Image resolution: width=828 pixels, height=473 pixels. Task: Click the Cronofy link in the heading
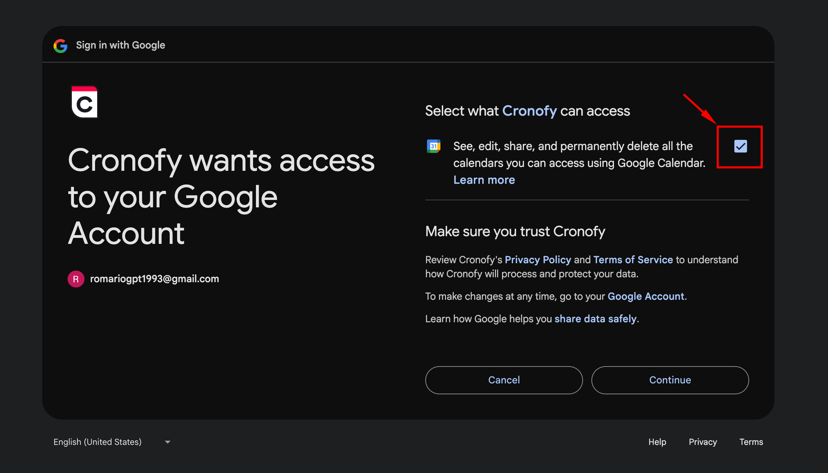tap(529, 111)
